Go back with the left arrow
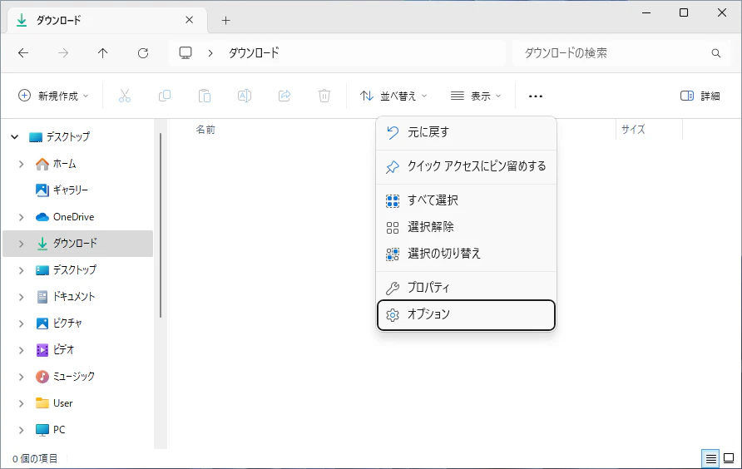This screenshot has width=742, height=469. (23, 53)
